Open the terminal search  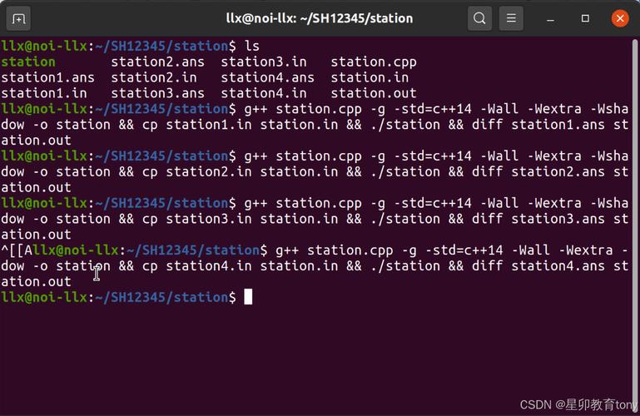[479, 18]
